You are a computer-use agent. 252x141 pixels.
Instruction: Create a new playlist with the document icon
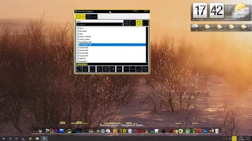click(126, 23)
